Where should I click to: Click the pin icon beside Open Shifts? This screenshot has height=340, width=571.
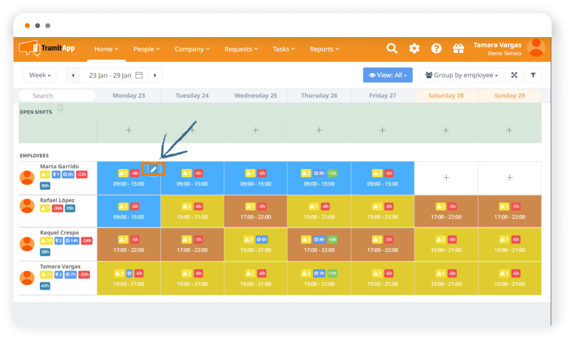pyautogui.click(x=60, y=110)
